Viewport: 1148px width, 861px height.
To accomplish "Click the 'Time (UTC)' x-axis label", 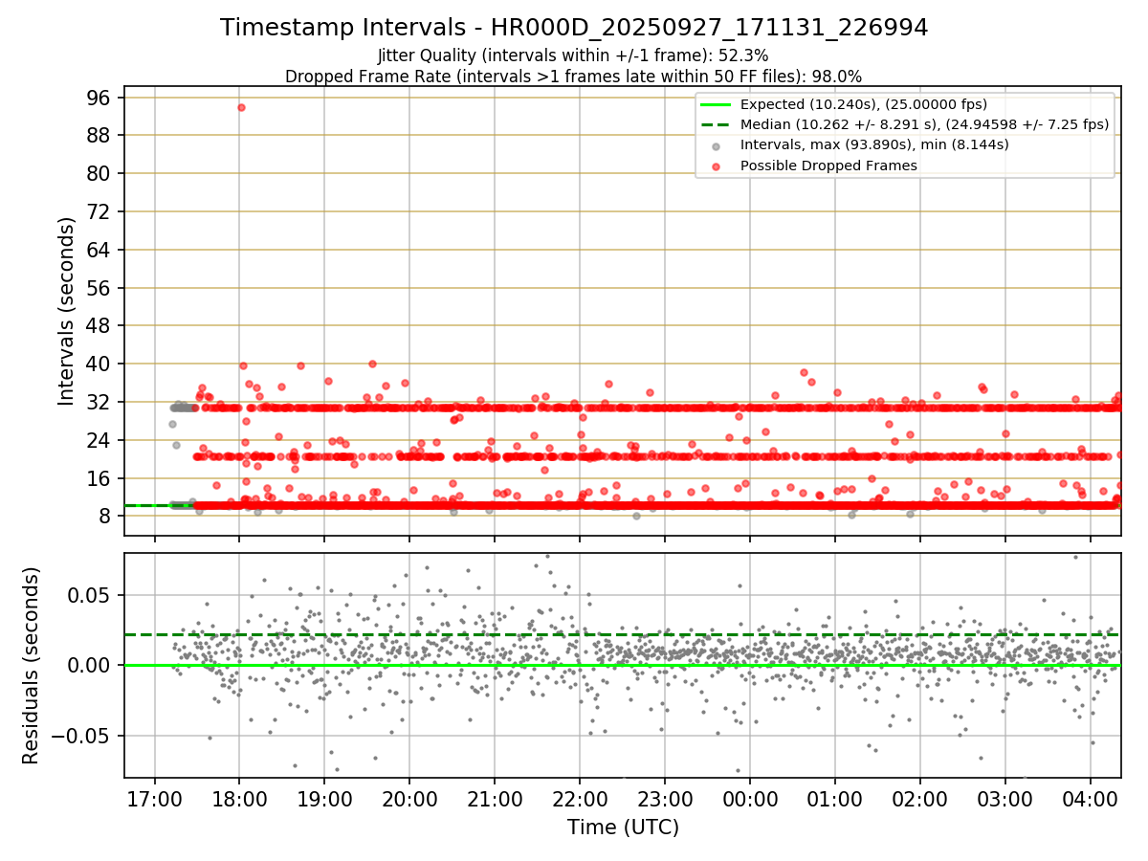I will (623, 828).
